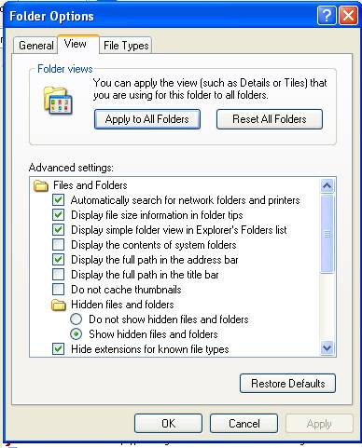Open the File Types tab

click(126, 46)
